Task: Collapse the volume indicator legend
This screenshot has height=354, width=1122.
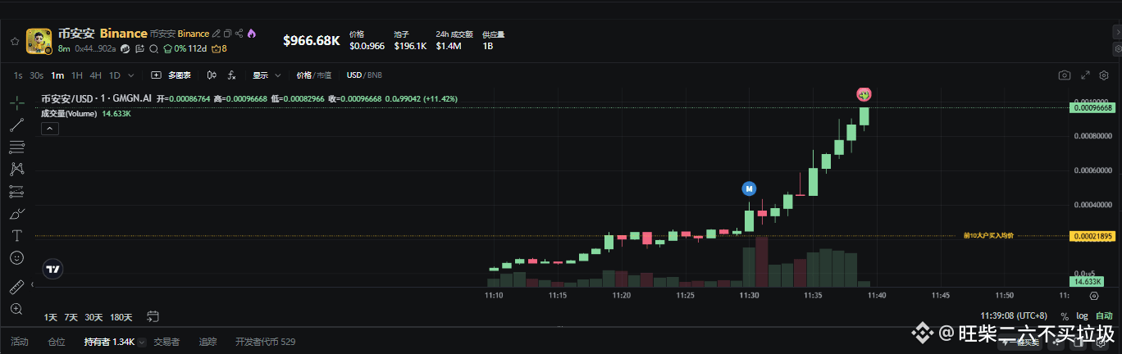Action: pyautogui.click(x=50, y=129)
